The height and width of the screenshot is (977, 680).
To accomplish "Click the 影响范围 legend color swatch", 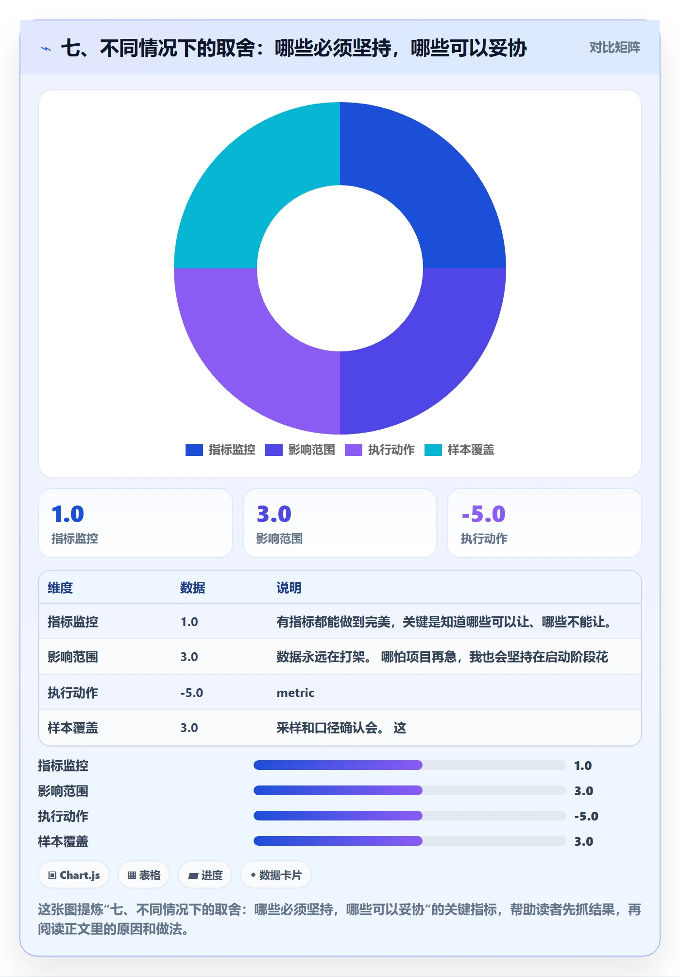I will click(x=273, y=450).
